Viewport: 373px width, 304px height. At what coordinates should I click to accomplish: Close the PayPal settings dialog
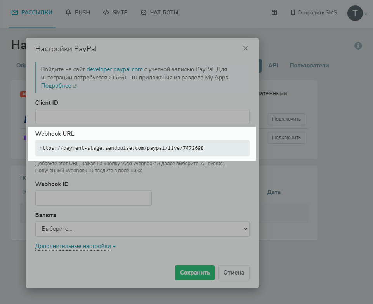coord(245,48)
